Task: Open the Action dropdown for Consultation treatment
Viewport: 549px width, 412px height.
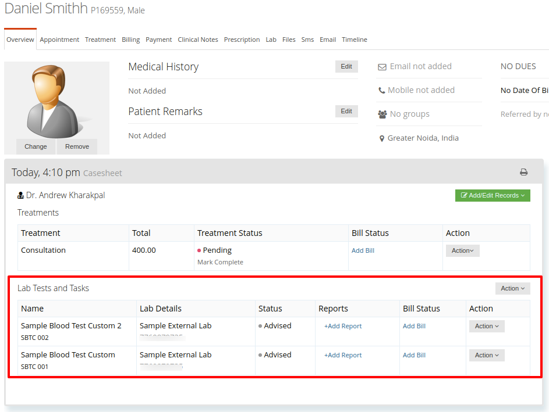Action: click(462, 250)
